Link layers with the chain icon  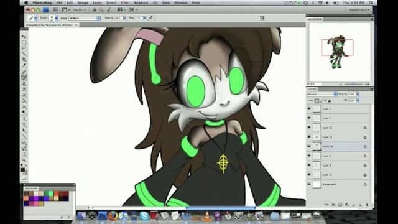(x=326, y=205)
